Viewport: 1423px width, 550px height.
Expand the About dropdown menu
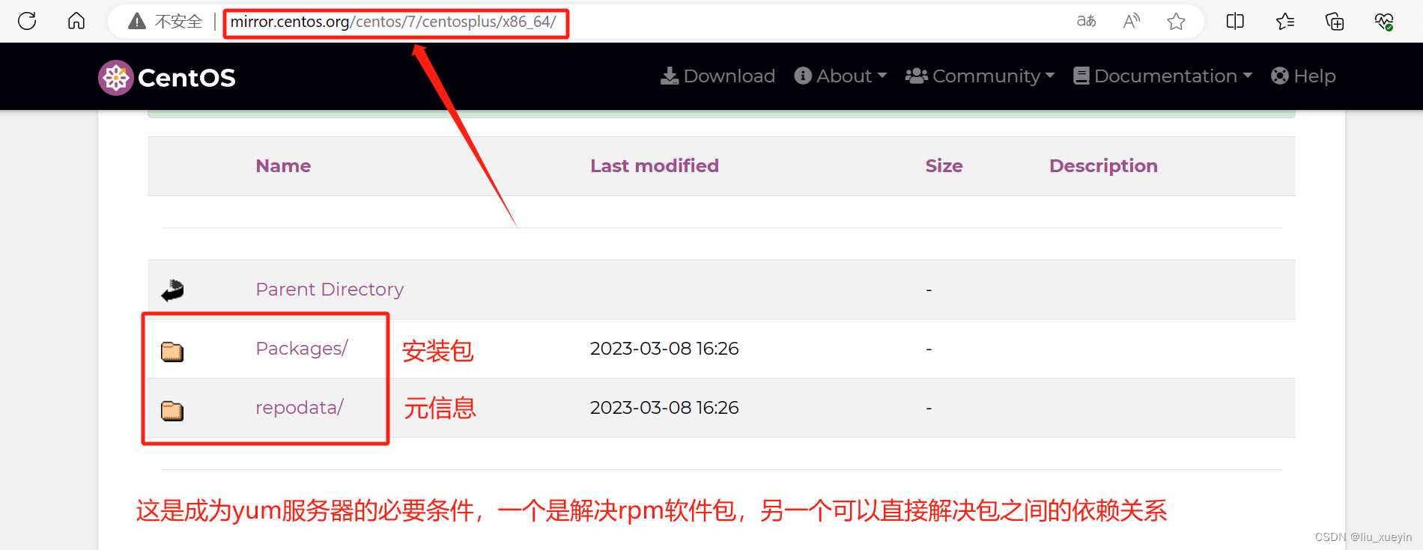point(840,76)
